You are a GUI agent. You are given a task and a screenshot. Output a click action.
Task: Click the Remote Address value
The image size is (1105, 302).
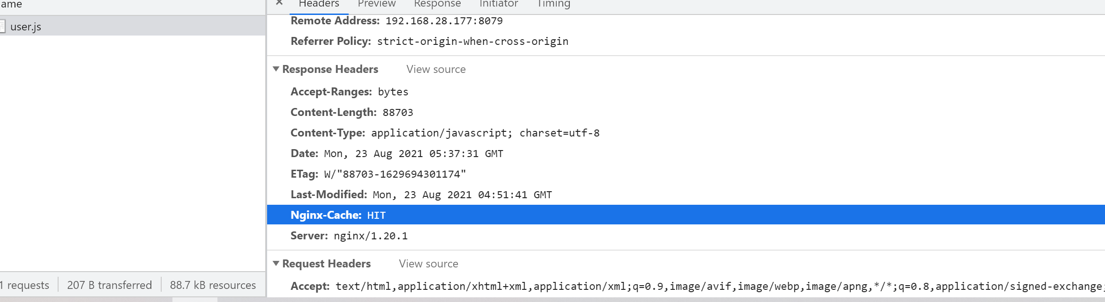[x=444, y=21]
